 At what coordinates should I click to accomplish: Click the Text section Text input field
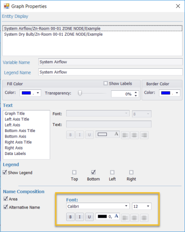click(x=109, y=124)
